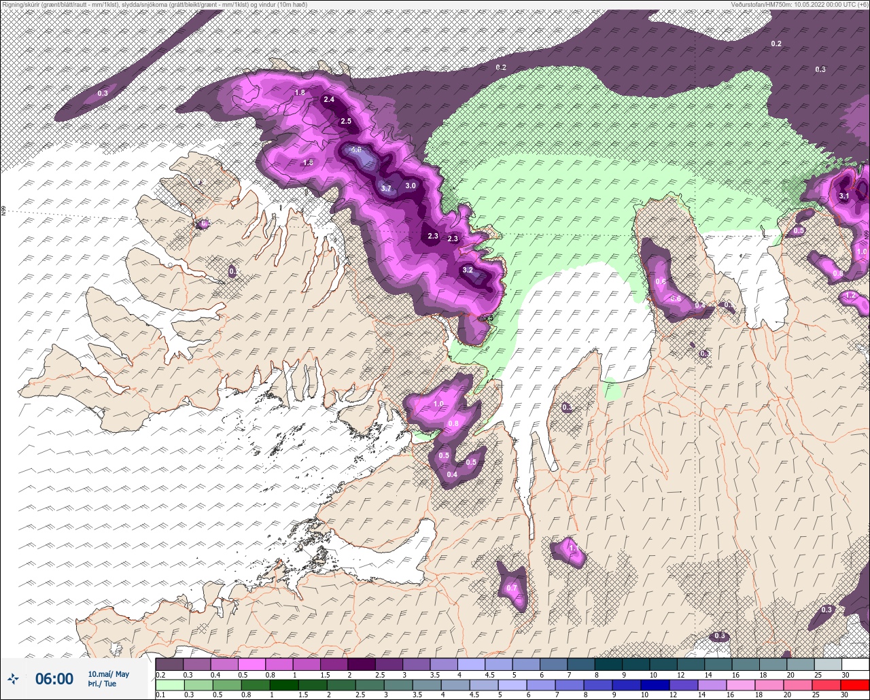Pick the dark purple snow swatch between 2 and 2.5

tap(362, 664)
